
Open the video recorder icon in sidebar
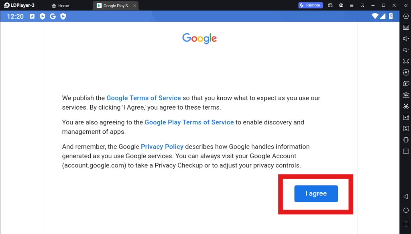pyautogui.click(x=406, y=118)
